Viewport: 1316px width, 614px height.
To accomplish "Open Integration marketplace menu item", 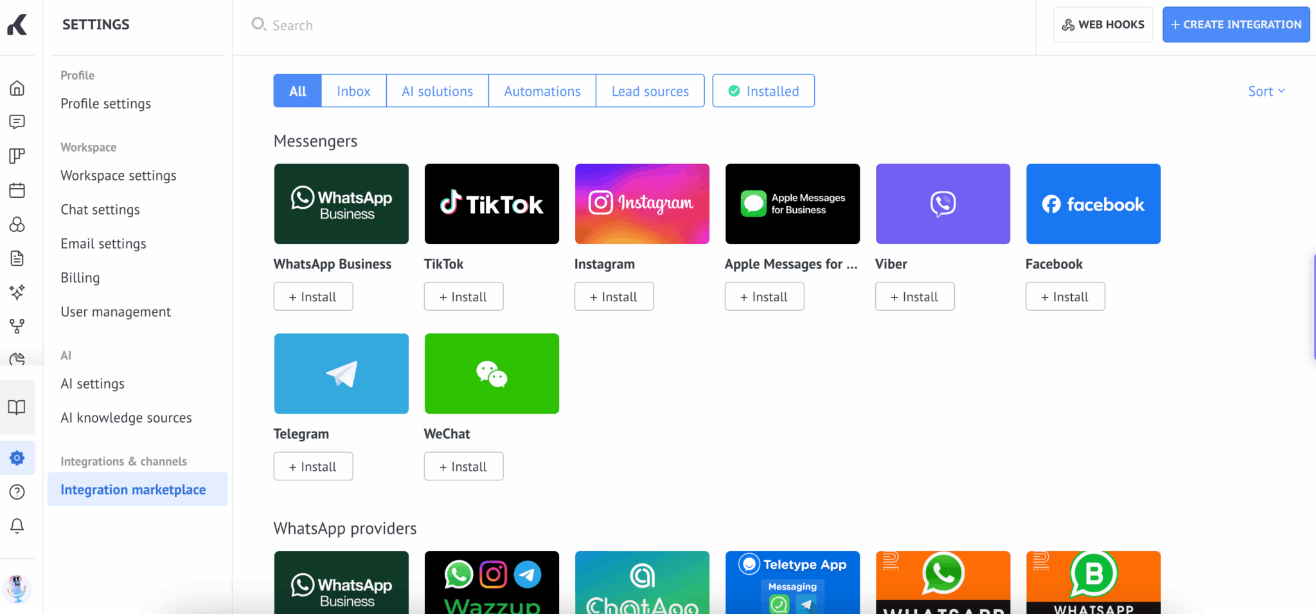I will (138, 489).
